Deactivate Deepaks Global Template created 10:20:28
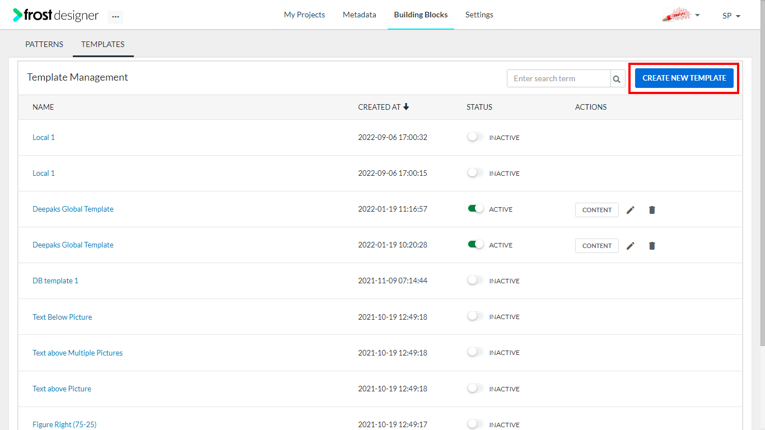 (x=475, y=245)
